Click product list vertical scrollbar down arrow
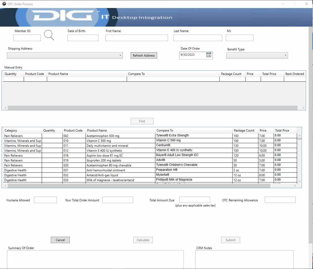The height and width of the screenshot is (269, 313). click(299, 181)
